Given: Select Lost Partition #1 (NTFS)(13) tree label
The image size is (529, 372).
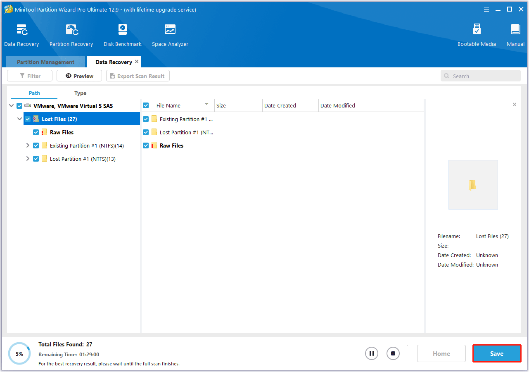Looking at the screenshot, I should [x=83, y=159].
